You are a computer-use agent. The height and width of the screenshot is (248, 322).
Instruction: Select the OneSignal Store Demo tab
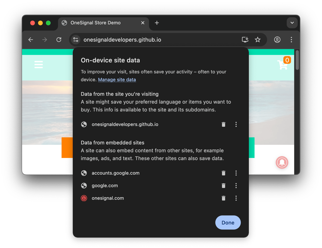(x=104, y=23)
